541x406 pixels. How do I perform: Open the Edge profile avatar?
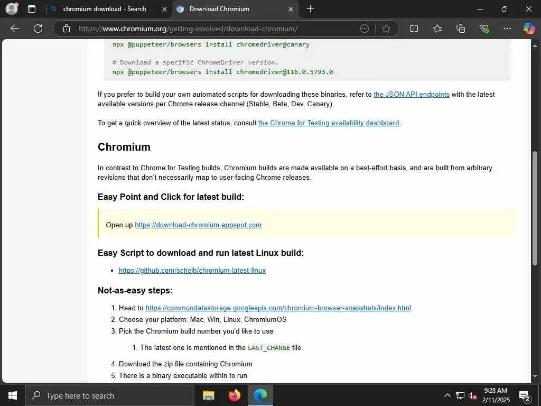coord(12,8)
